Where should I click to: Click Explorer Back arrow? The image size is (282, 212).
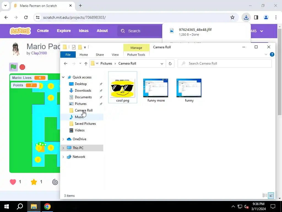pos(66,63)
